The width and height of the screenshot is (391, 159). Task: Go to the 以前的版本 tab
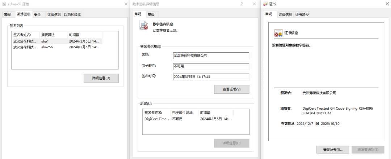[x=72, y=15]
